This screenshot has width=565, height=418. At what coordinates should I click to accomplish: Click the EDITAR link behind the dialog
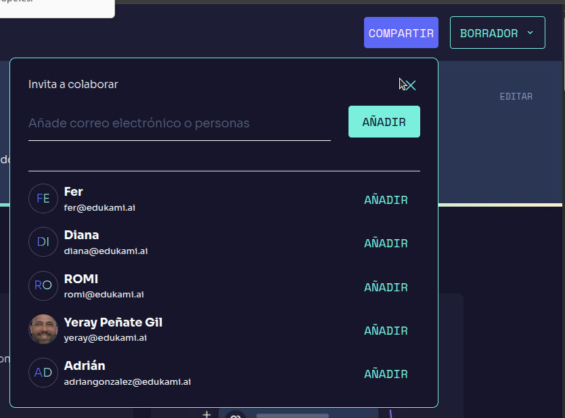coord(516,96)
